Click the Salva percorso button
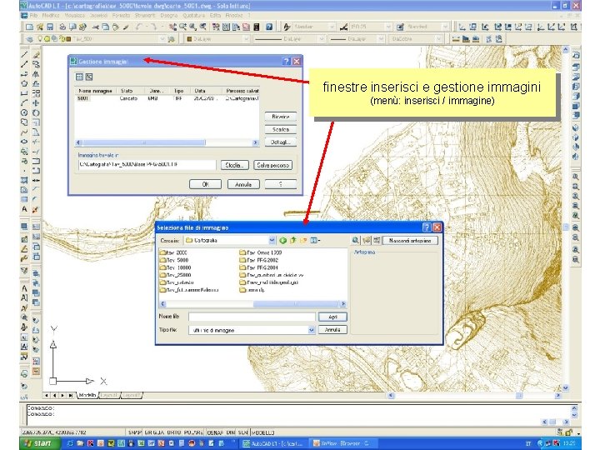The image size is (600, 450). [272, 165]
